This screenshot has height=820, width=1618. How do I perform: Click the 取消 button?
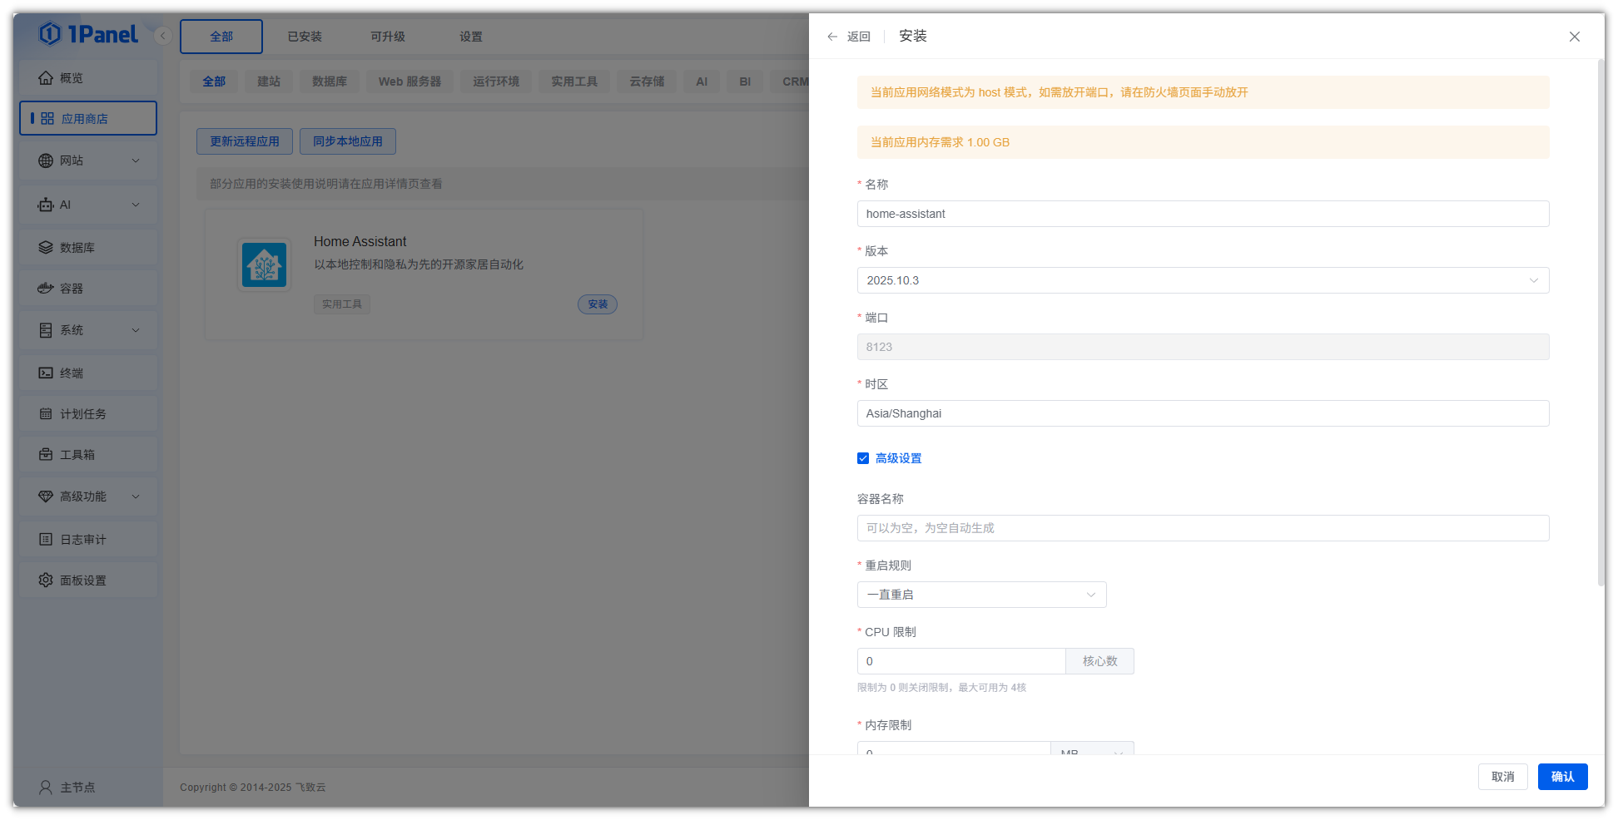[x=1502, y=777]
